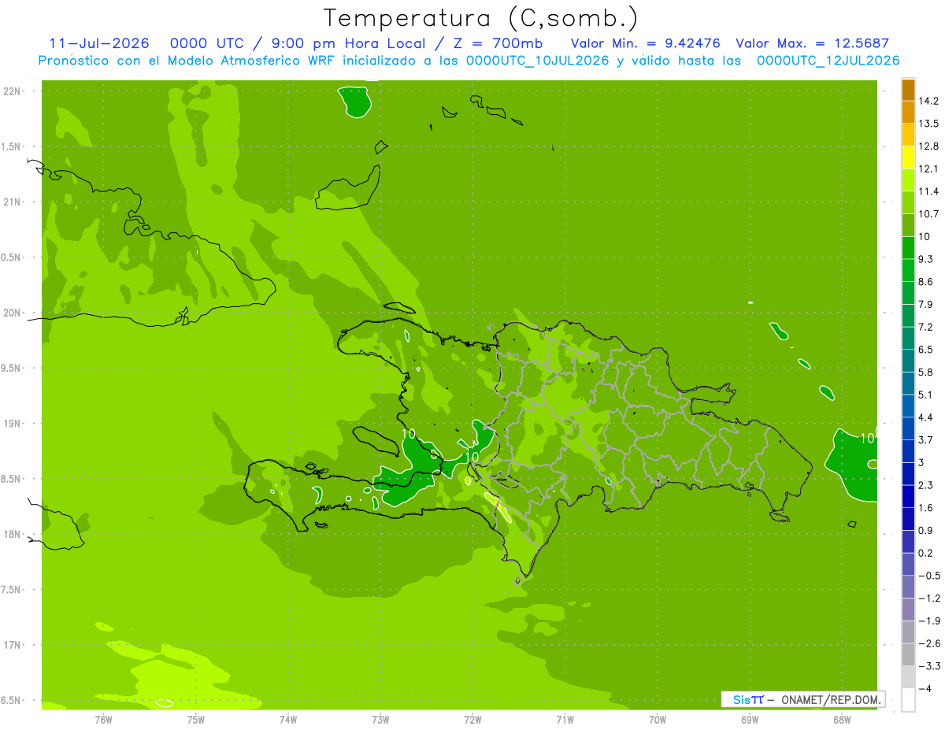Select the date text "11-Jul-2026"
Viewport: 945px width, 730px height.
[101, 43]
